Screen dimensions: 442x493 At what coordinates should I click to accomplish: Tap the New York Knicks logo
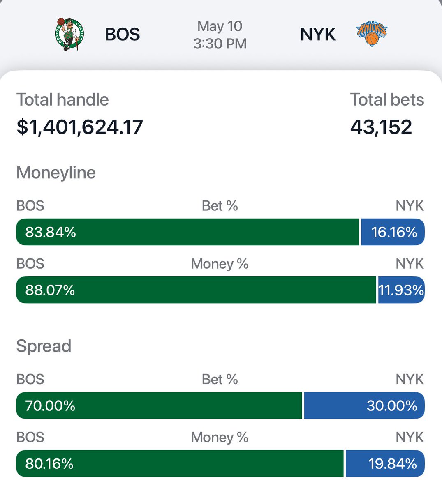[x=372, y=34]
